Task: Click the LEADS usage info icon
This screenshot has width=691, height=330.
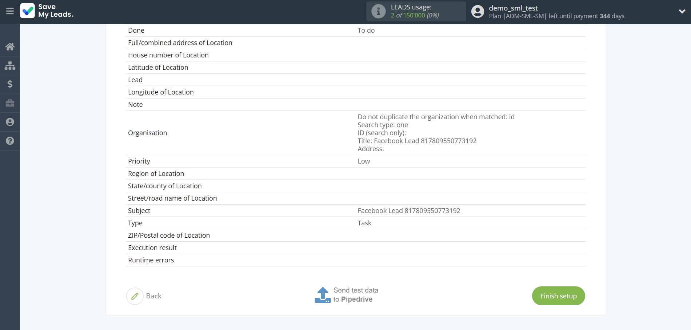Action: [x=378, y=11]
